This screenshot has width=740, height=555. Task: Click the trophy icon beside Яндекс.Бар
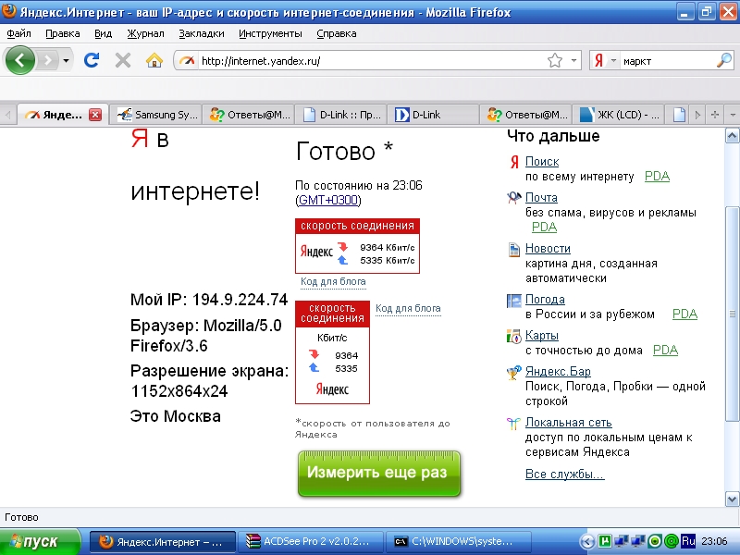(x=513, y=373)
